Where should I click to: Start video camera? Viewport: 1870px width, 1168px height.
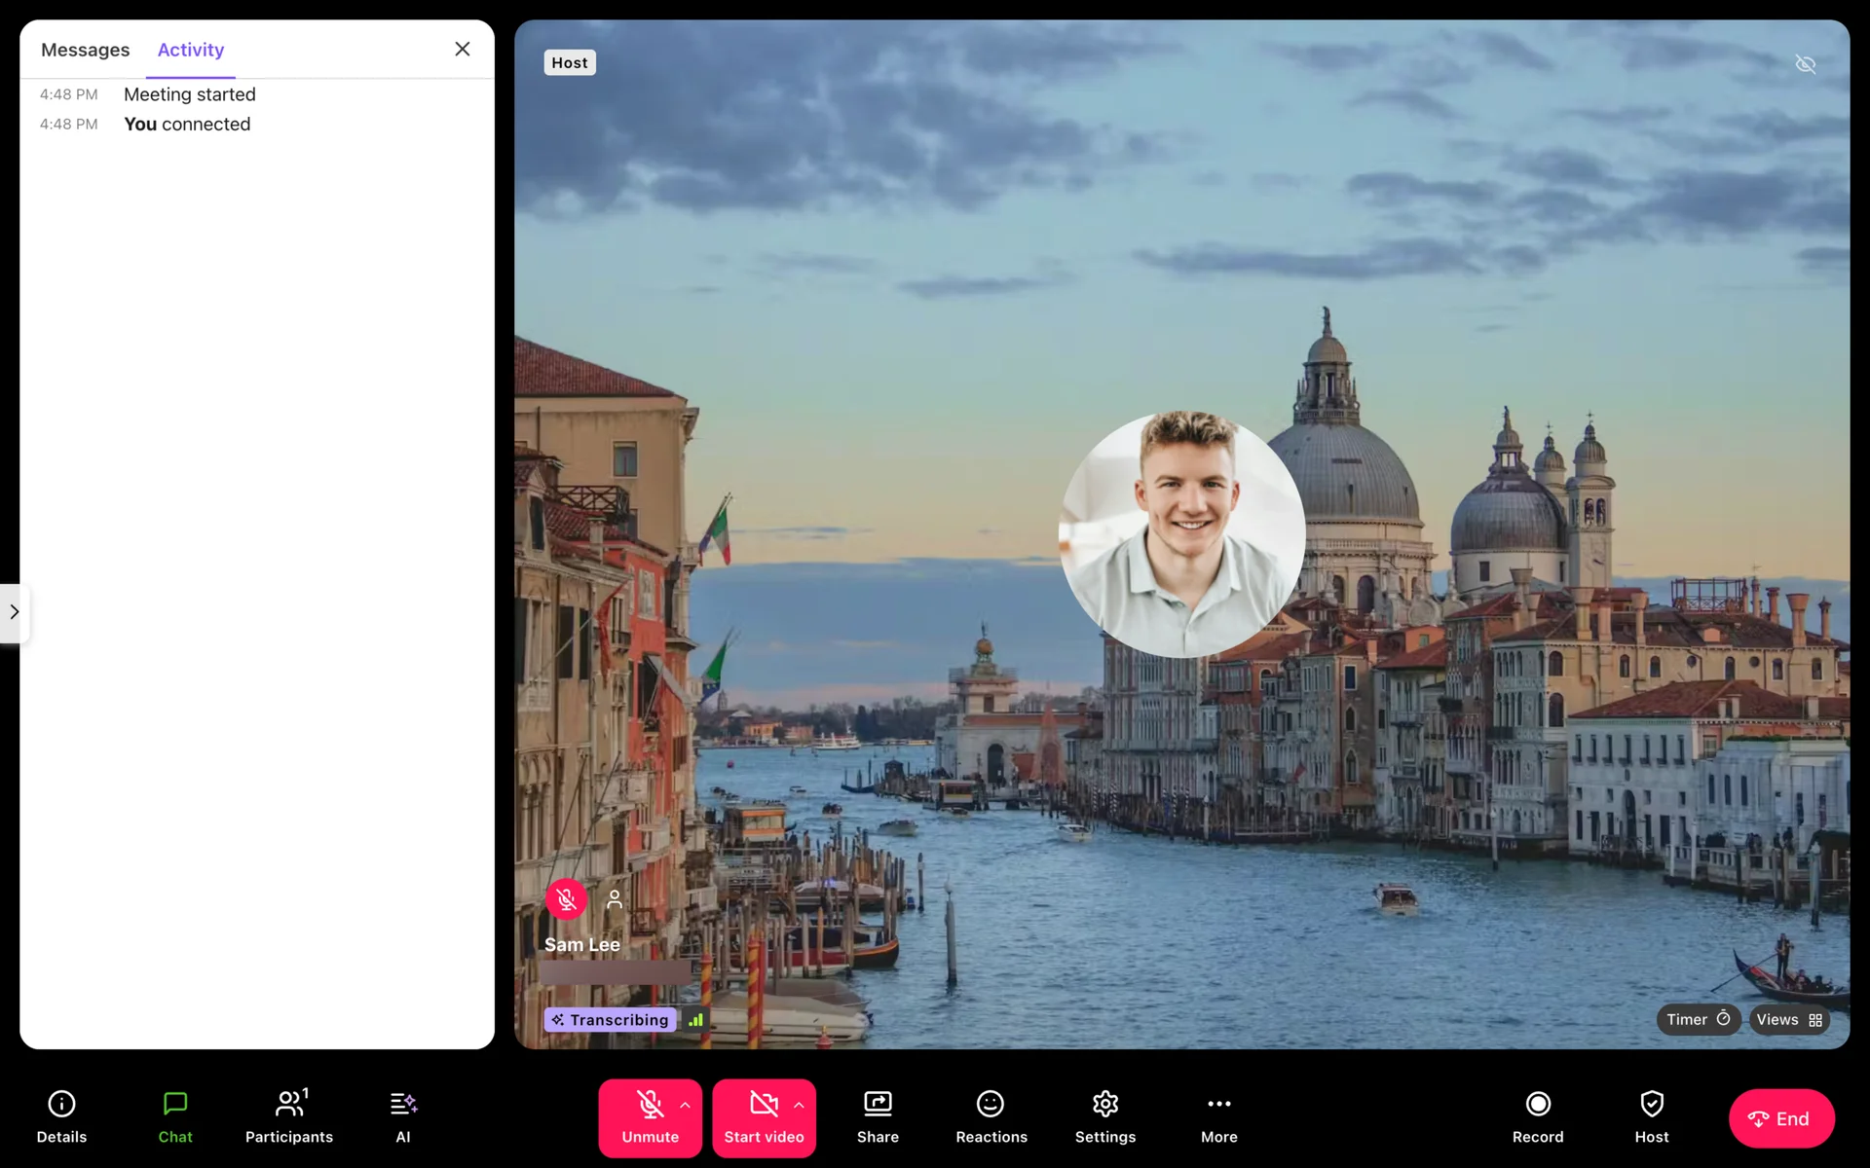tap(764, 1116)
